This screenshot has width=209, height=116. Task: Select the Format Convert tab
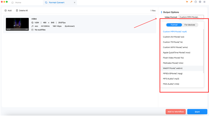point(56,3)
